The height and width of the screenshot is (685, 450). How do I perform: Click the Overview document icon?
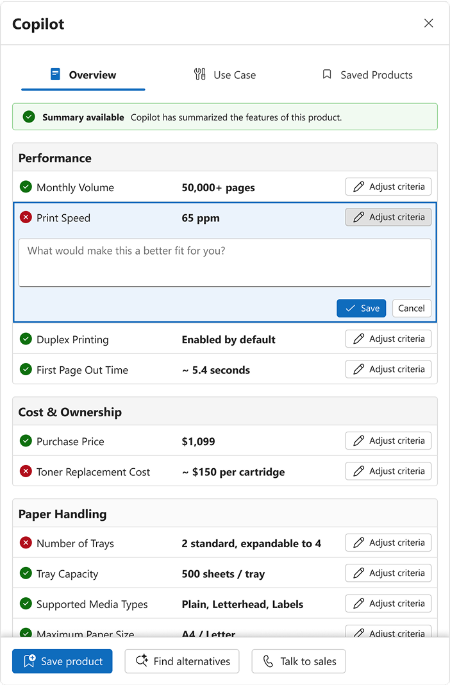pos(55,74)
